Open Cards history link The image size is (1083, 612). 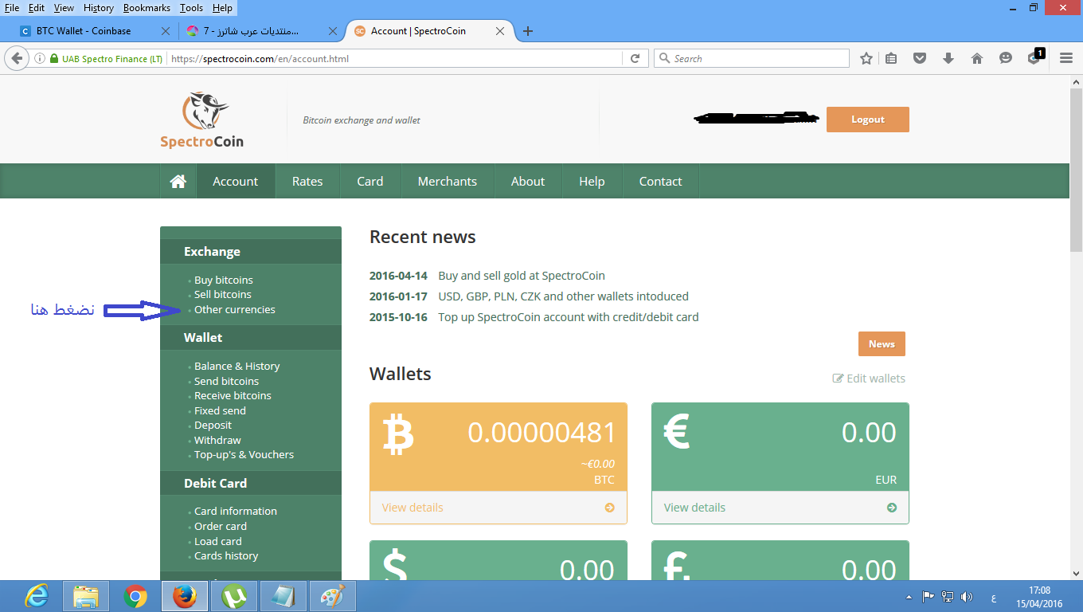tap(226, 556)
